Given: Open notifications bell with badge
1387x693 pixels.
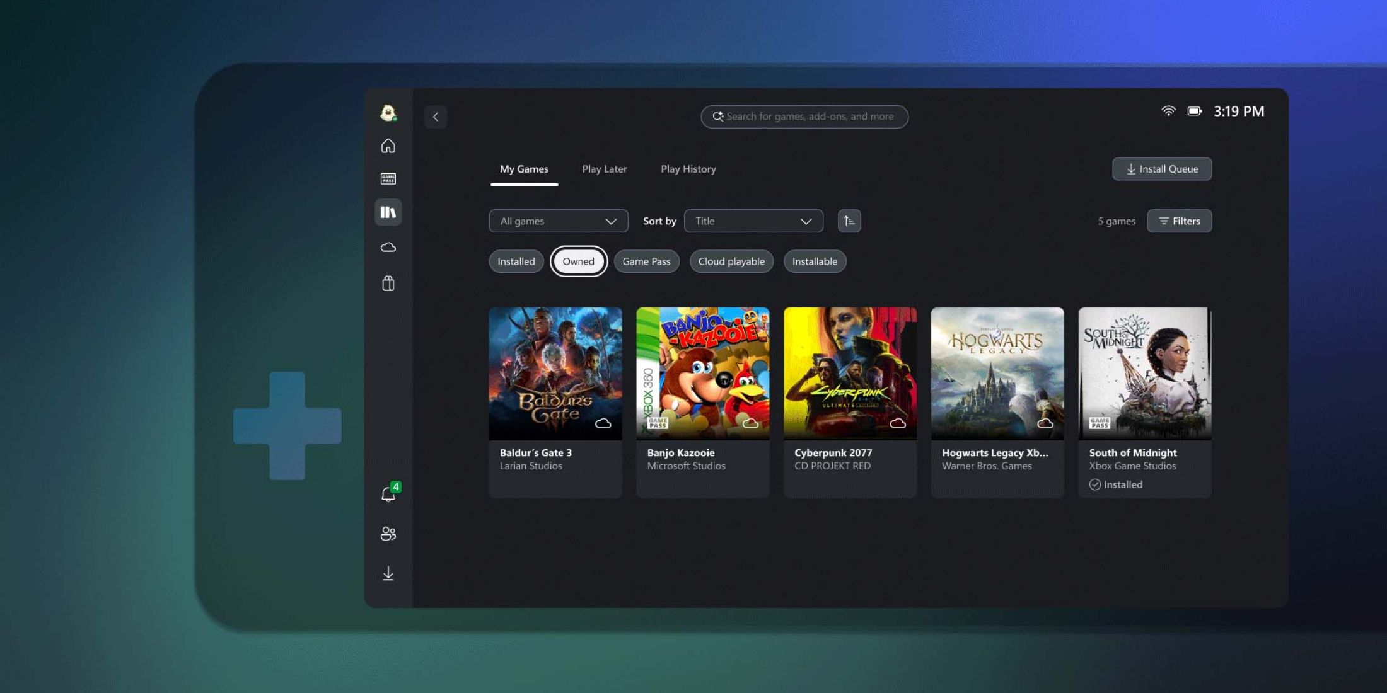Looking at the screenshot, I should (x=388, y=495).
